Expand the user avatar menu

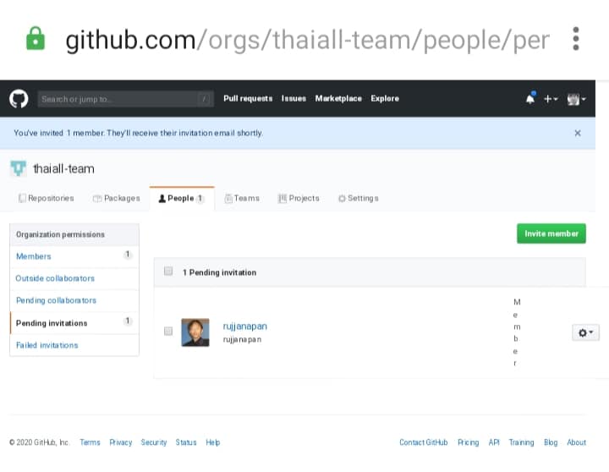point(577,99)
